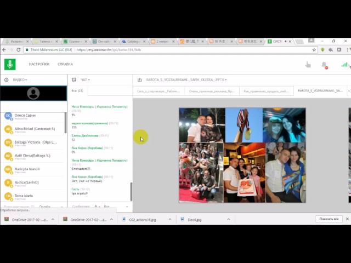Click 'Показать все' downloads button
The image size is (351, 263).
click(x=329, y=219)
